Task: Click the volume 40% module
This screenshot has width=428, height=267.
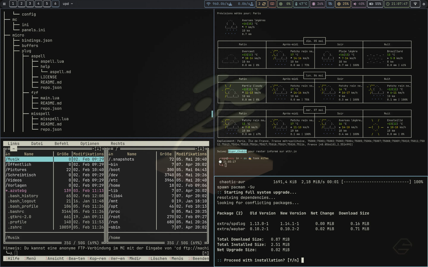Action: tap(359, 4)
